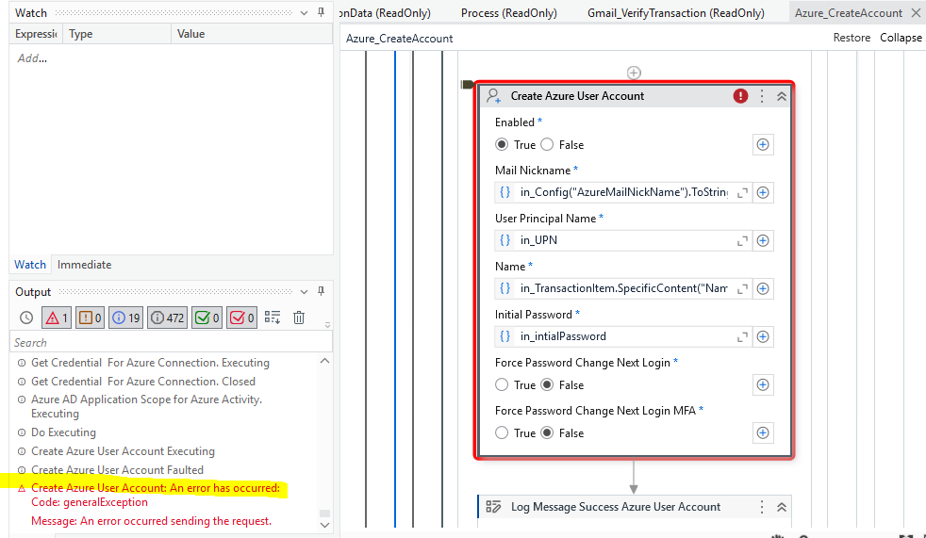Open the Gmail_VerifyTransaction (ReadOnly) tab
926x538 pixels.
click(x=675, y=13)
